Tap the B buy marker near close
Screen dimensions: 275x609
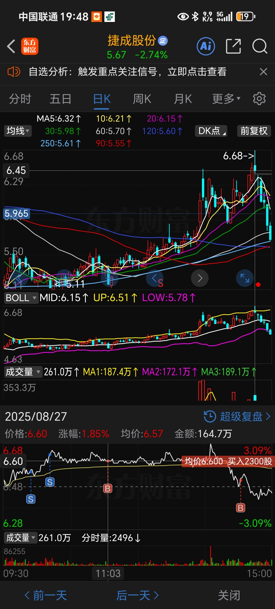pyautogui.click(x=241, y=508)
